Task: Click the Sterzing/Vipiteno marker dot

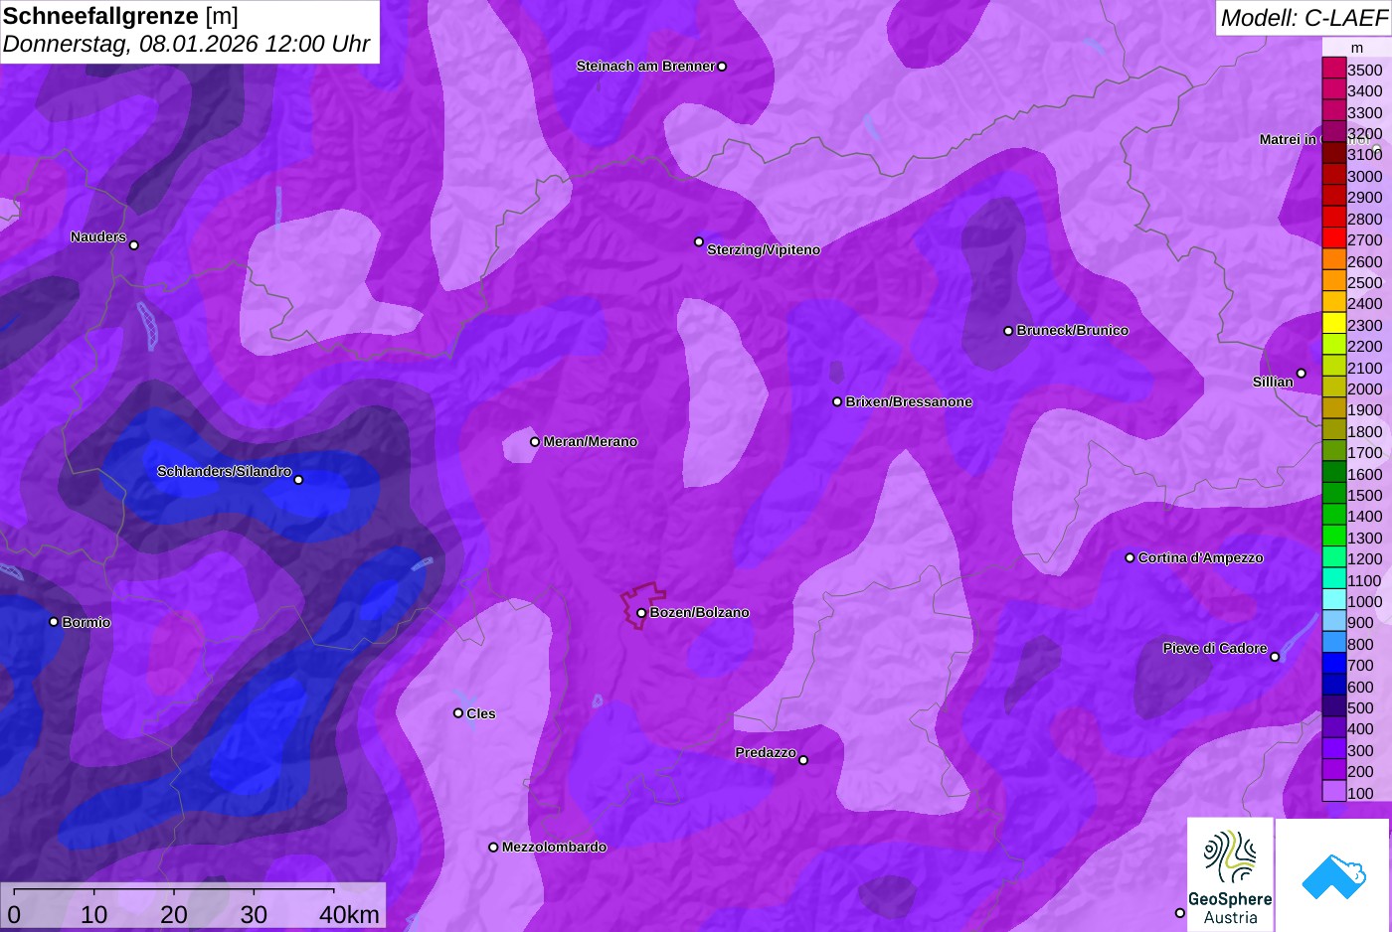Action: [699, 241]
